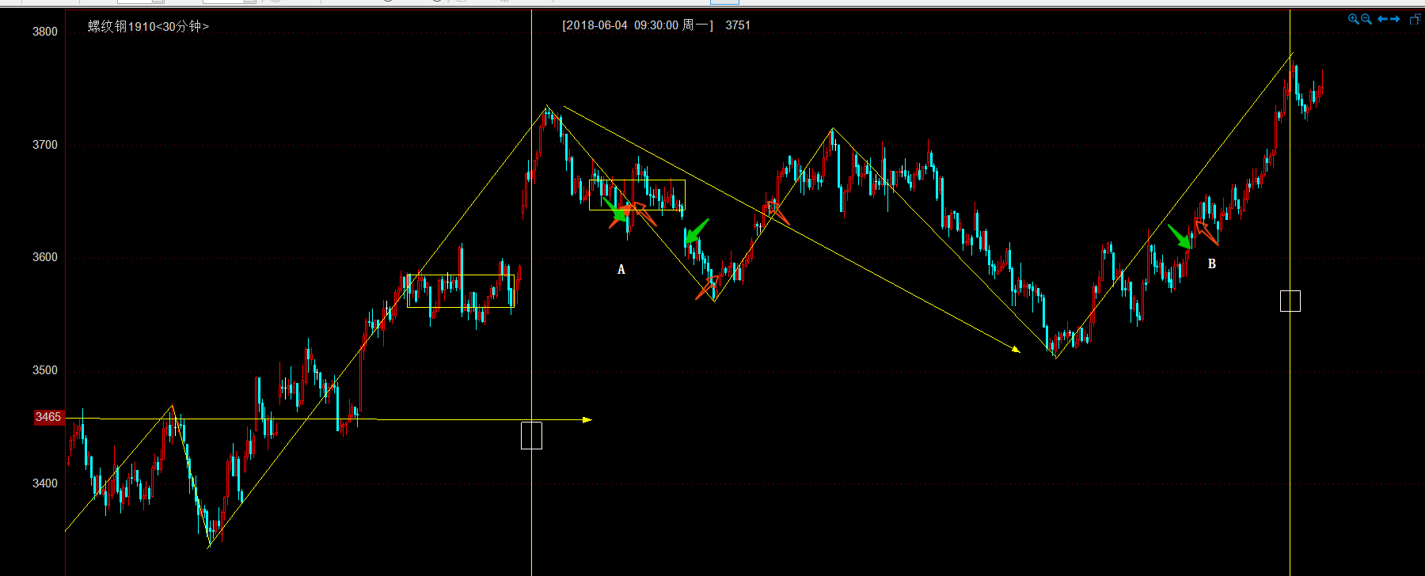Zoom out using the magnifier minus icon
The height and width of the screenshot is (576, 1425).
1366,19
